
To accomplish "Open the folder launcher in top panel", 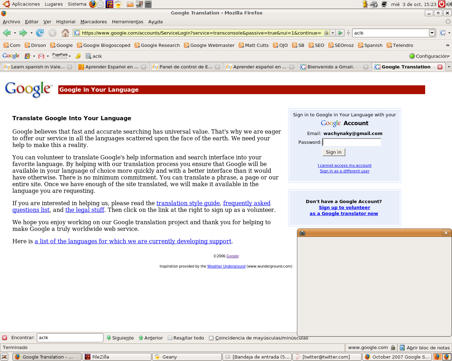I will (130, 4).
